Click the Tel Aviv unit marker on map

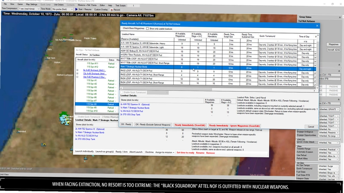65,40
